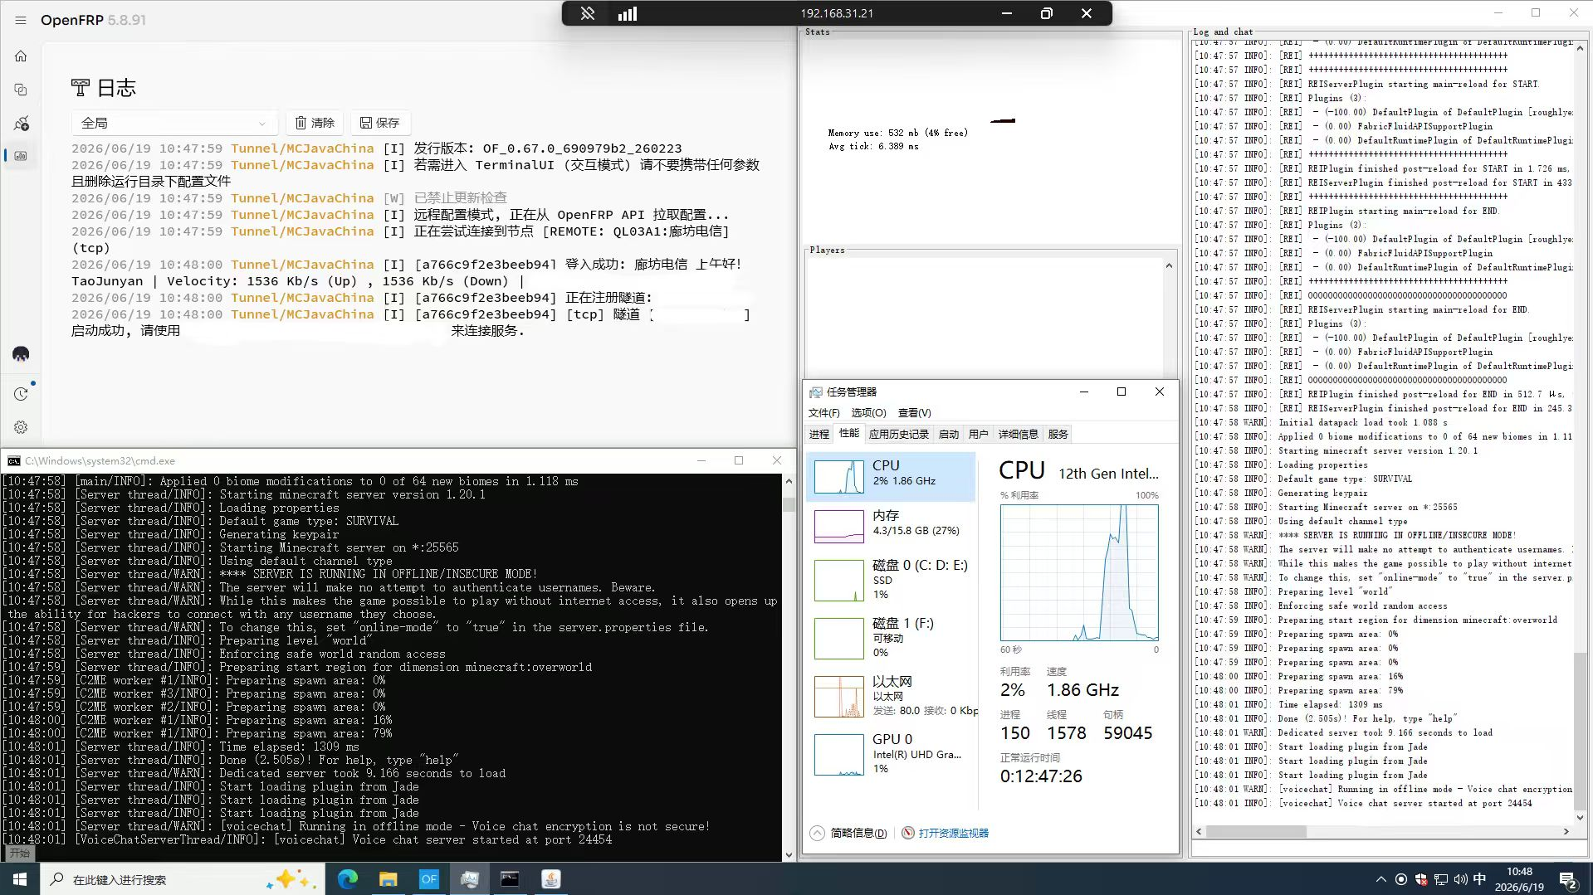Toggle the 中 input method indicator
This screenshot has width=1593, height=895.
click(x=1480, y=879)
